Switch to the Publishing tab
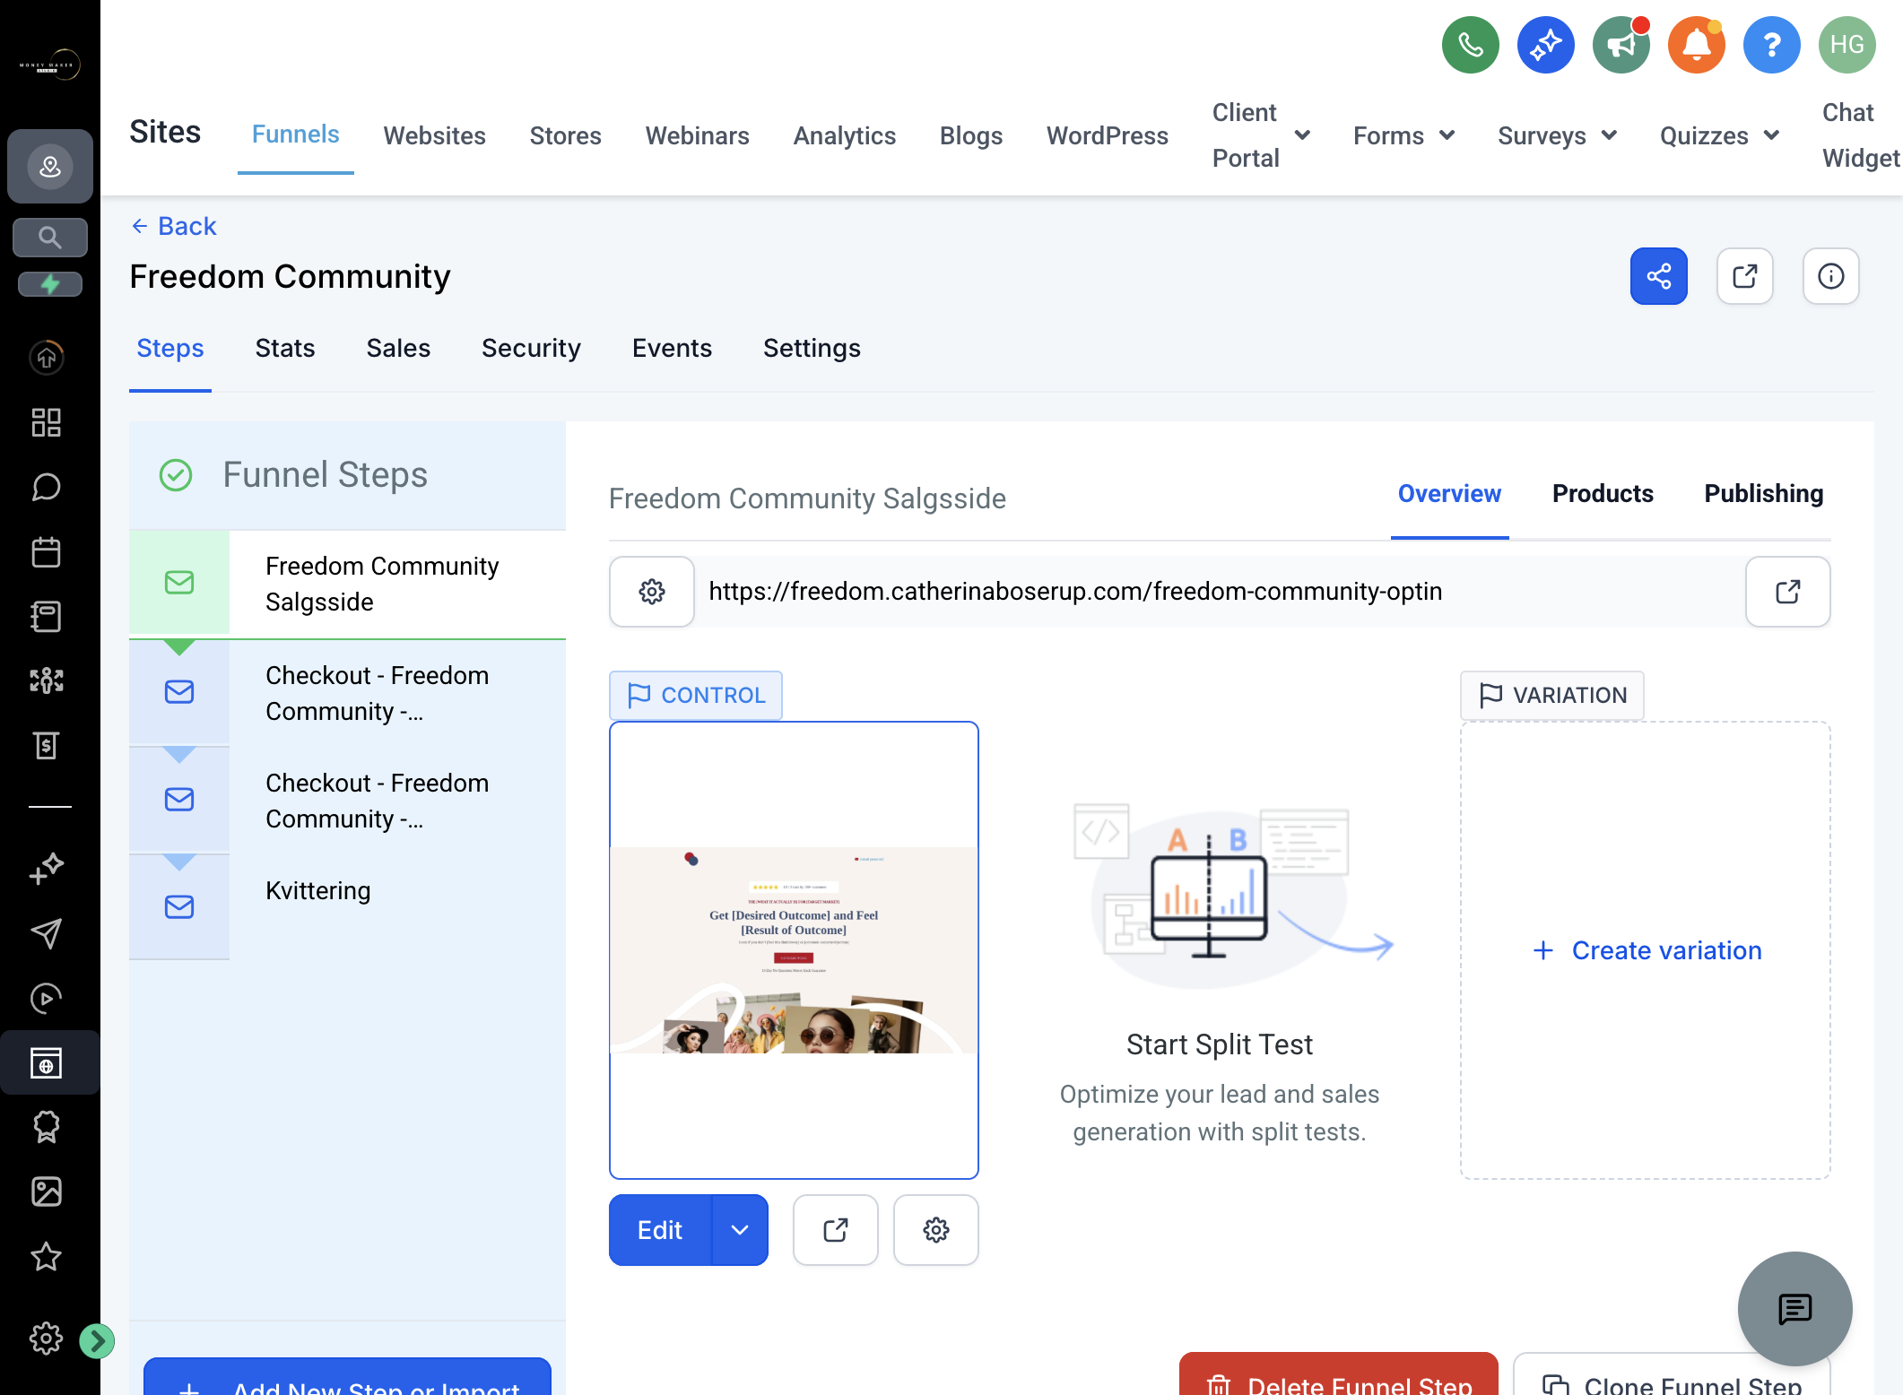1903x1395 pixels. point(1763,494)
